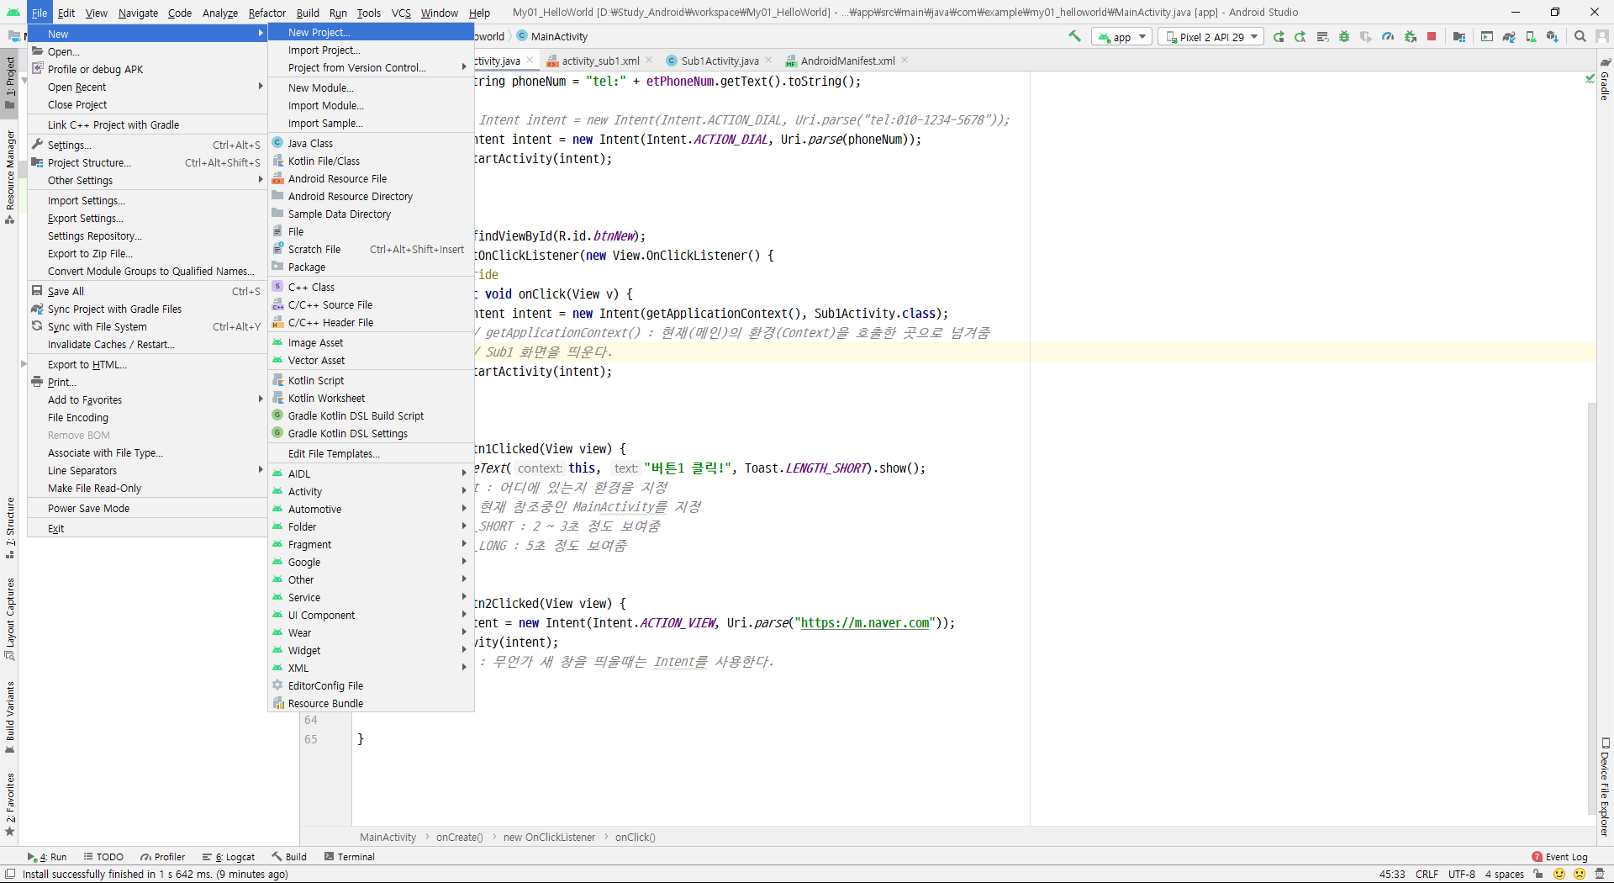Image resolution: width=1614 pixels, height=883 pixels.
Task: Expand the Line Separators submenu
Action: click(x=147, y=470)
